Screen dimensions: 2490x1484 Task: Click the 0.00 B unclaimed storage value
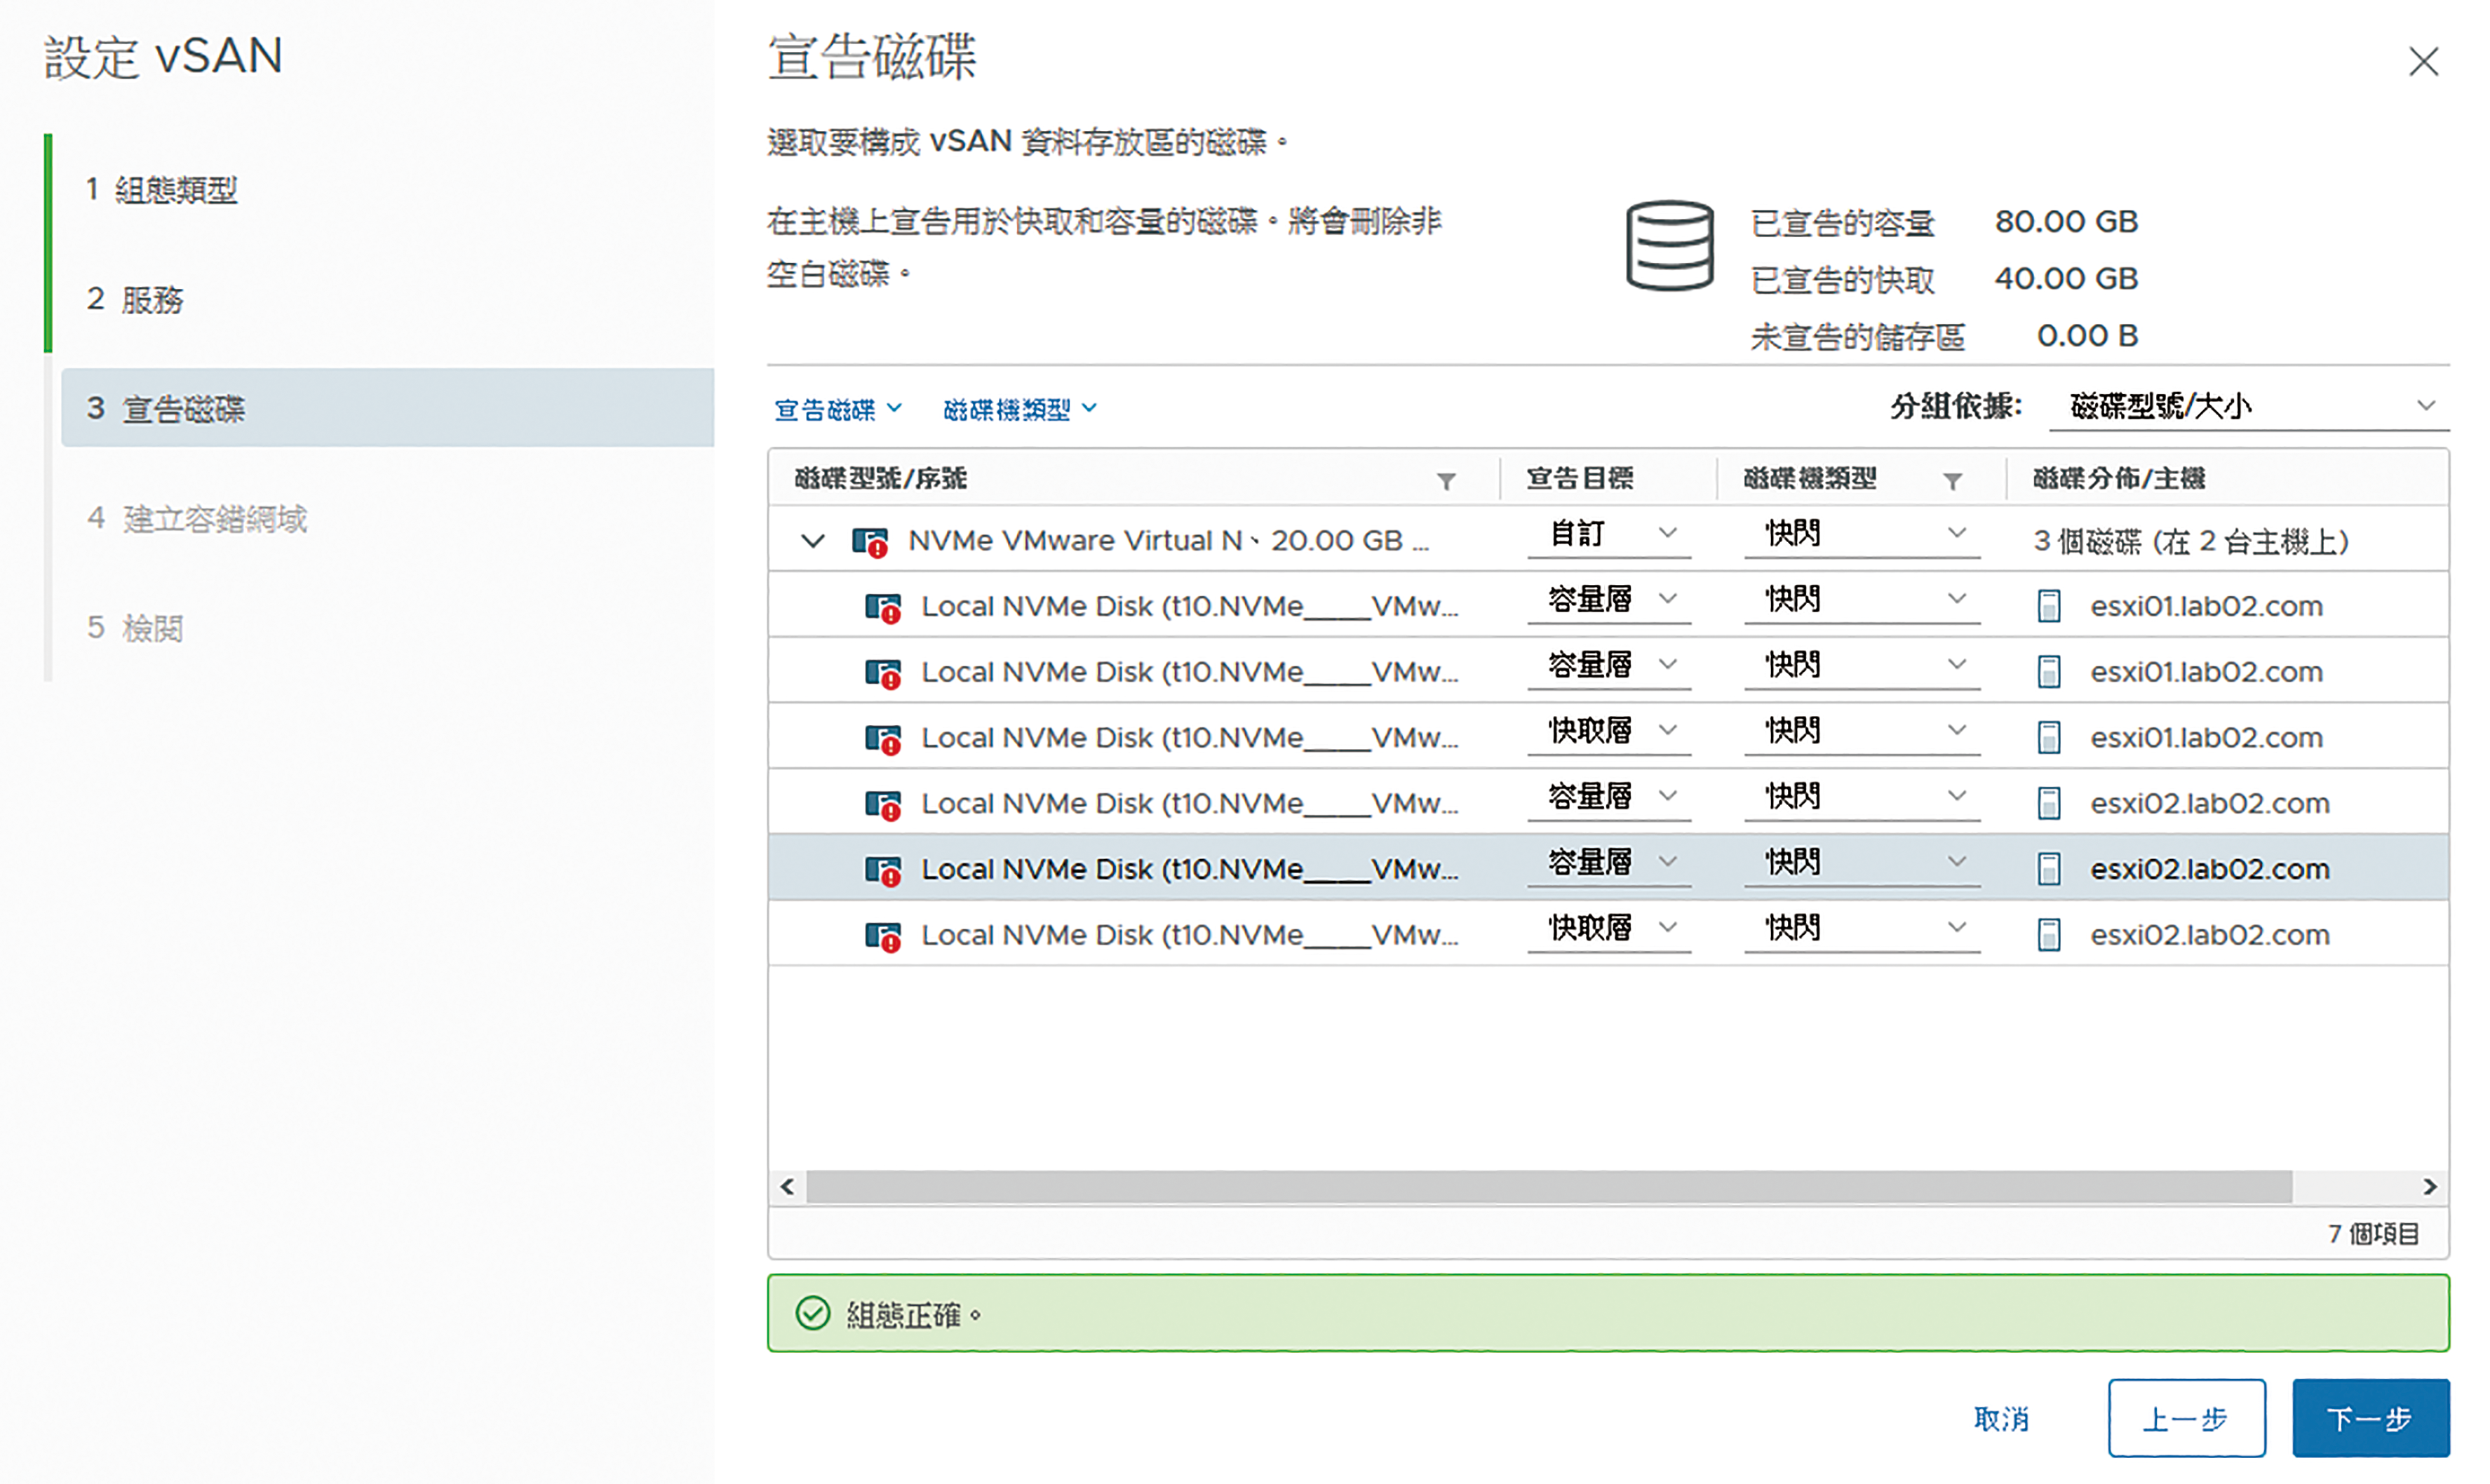[2087, 336]
